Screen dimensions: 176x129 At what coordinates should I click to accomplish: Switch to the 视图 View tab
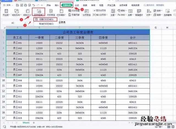(x=101, y=5)
